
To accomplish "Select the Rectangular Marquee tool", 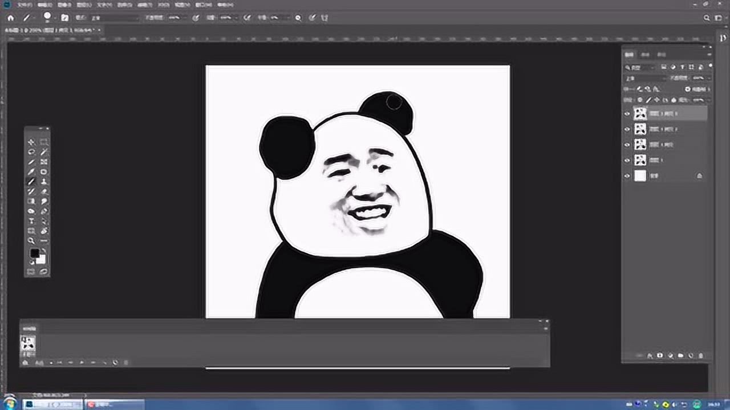I will pos(44,142).
